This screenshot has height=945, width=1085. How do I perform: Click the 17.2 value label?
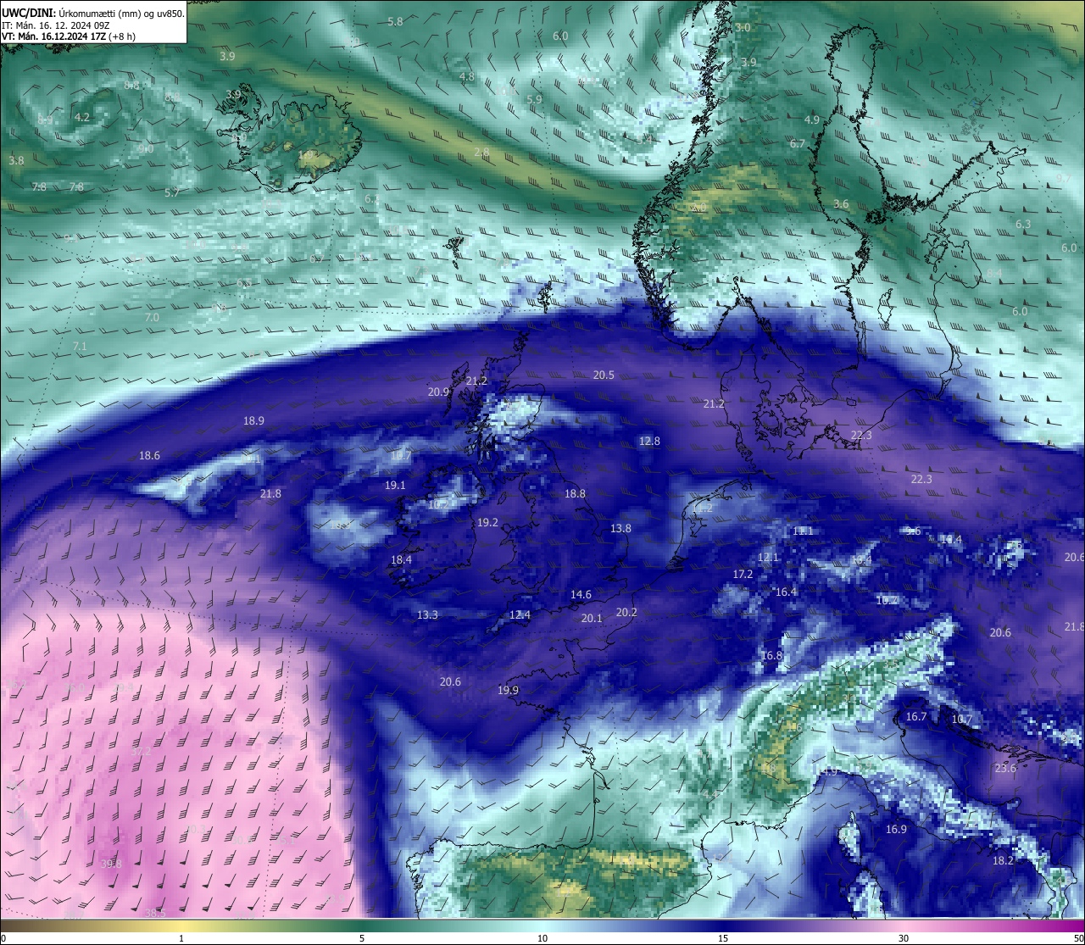743,574
